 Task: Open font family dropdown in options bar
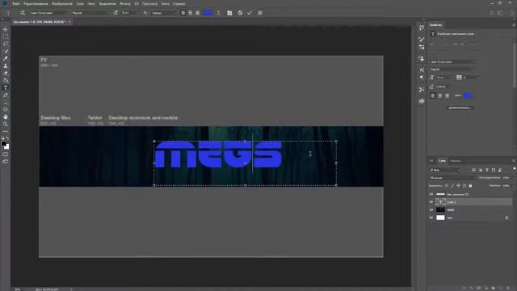click(x=48, y=13)
